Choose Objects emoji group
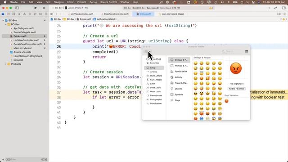This screenshot has width=288, height=162. pyautogui.click(x=179, y=89)
